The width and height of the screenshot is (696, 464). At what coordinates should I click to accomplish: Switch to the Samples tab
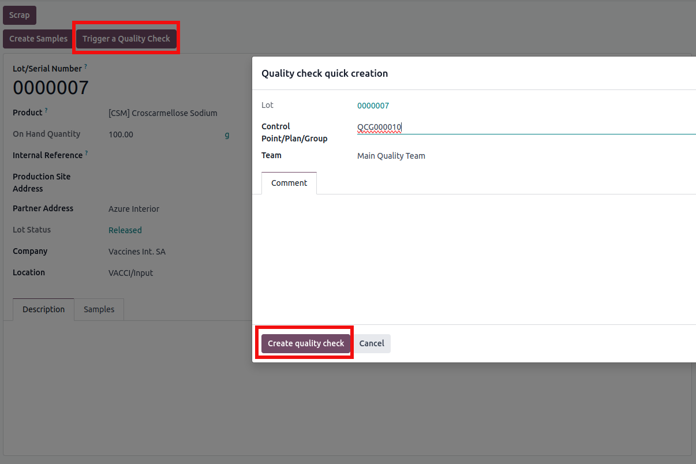click(99, 309)
